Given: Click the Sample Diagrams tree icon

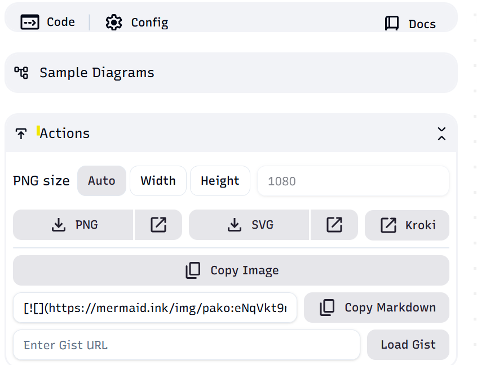Looking at the screenshot, I should coord(21,73).
